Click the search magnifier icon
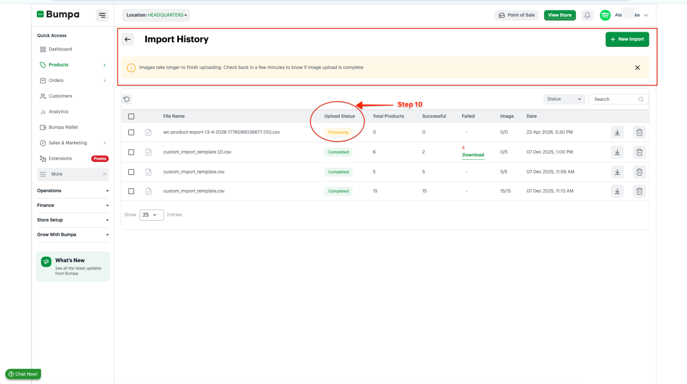This screenshot has height=384, width=687. coord(641,99)
